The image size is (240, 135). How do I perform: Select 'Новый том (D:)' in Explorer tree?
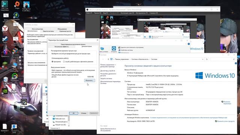tap(59, 125)
